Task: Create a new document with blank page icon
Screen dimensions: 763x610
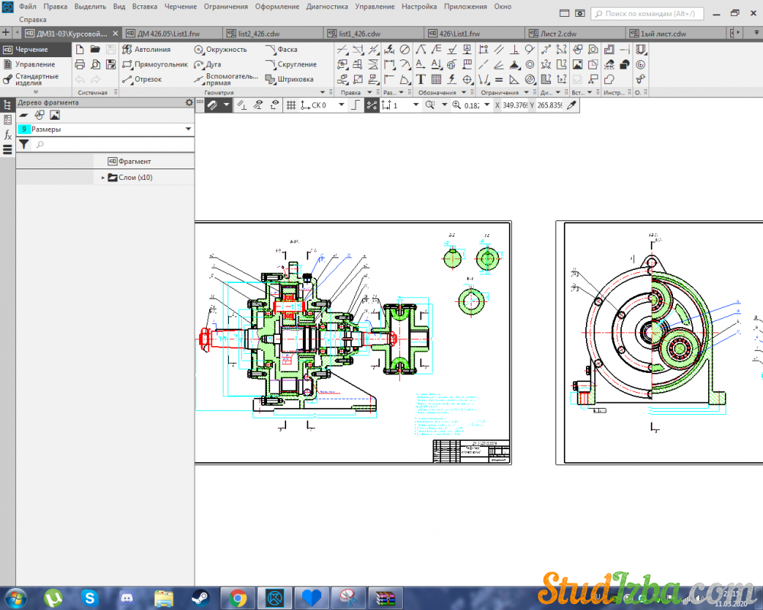Action: pos(80,49)
